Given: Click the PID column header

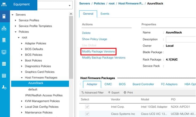Looking at the screenshot, I should point(173,99).
